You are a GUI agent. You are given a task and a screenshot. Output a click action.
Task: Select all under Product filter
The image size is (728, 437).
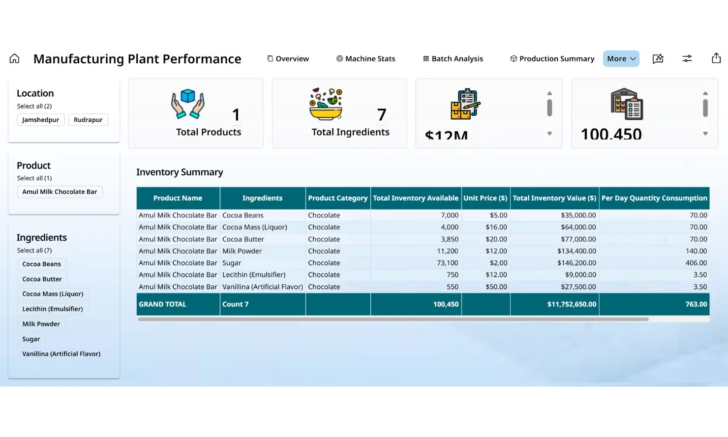(34, 178)
